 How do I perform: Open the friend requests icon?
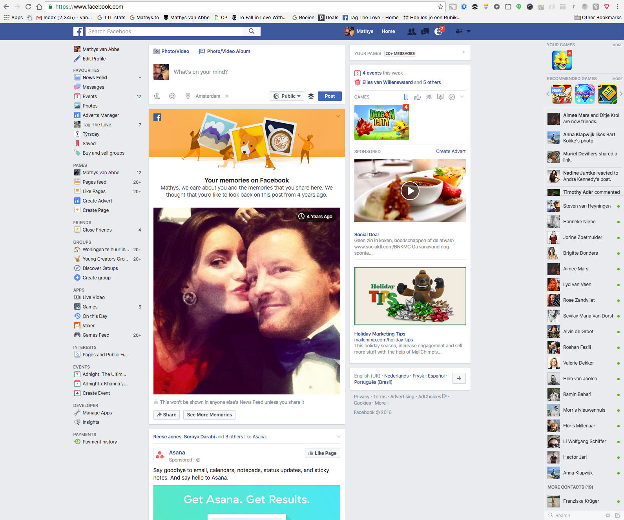click(411, 32)
